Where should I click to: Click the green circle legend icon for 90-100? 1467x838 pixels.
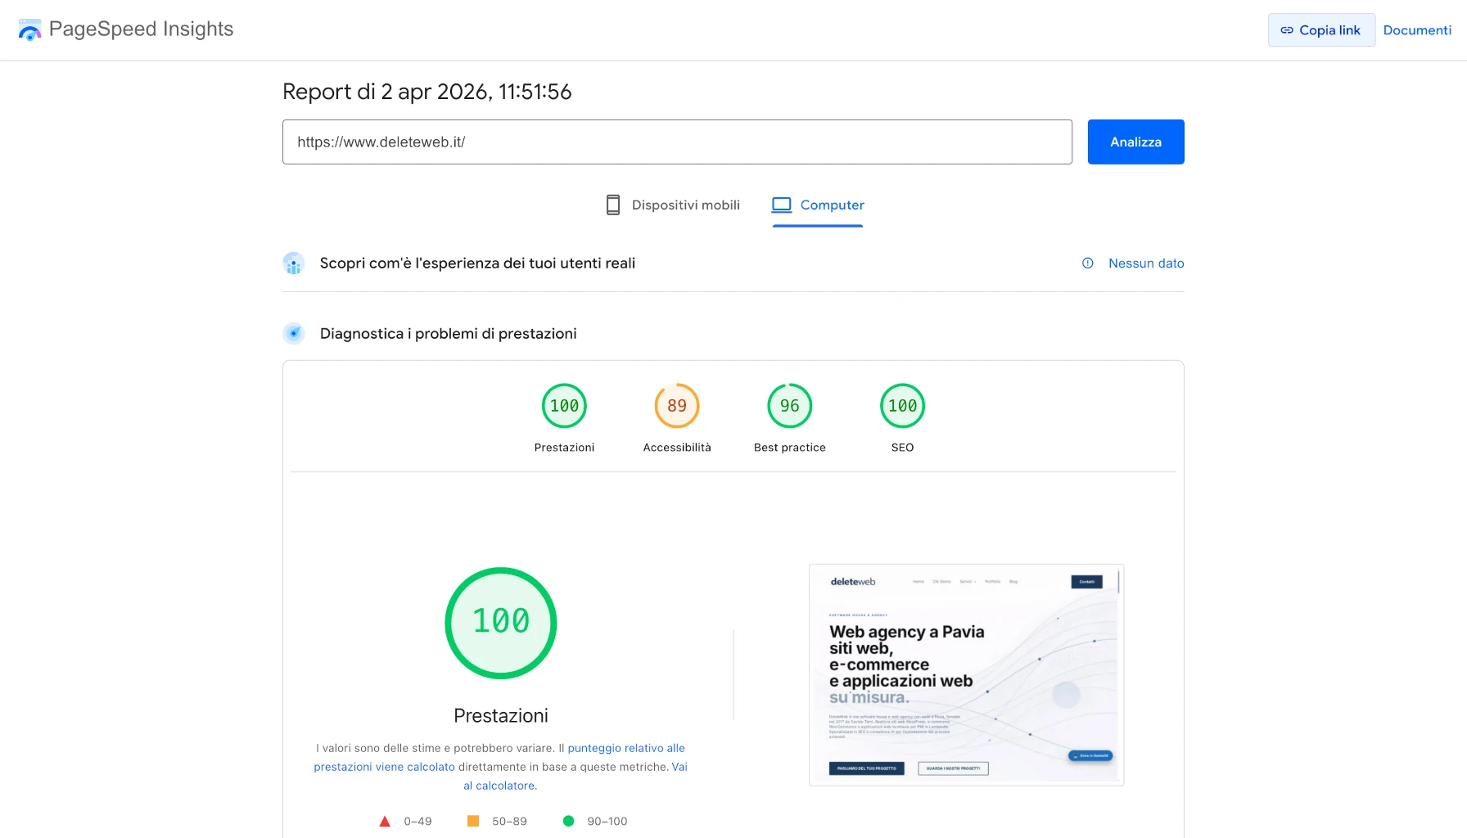[569, 820]
